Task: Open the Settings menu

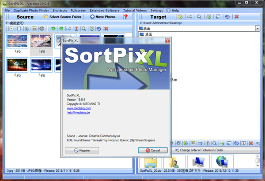Action: 157,11
